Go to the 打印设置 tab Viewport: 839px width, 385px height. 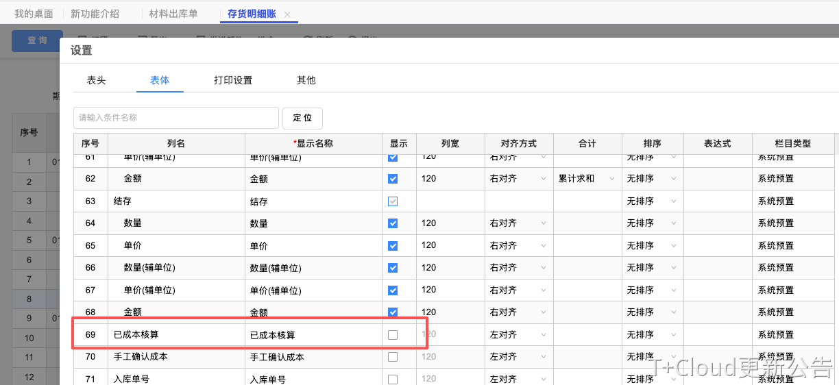233,80
